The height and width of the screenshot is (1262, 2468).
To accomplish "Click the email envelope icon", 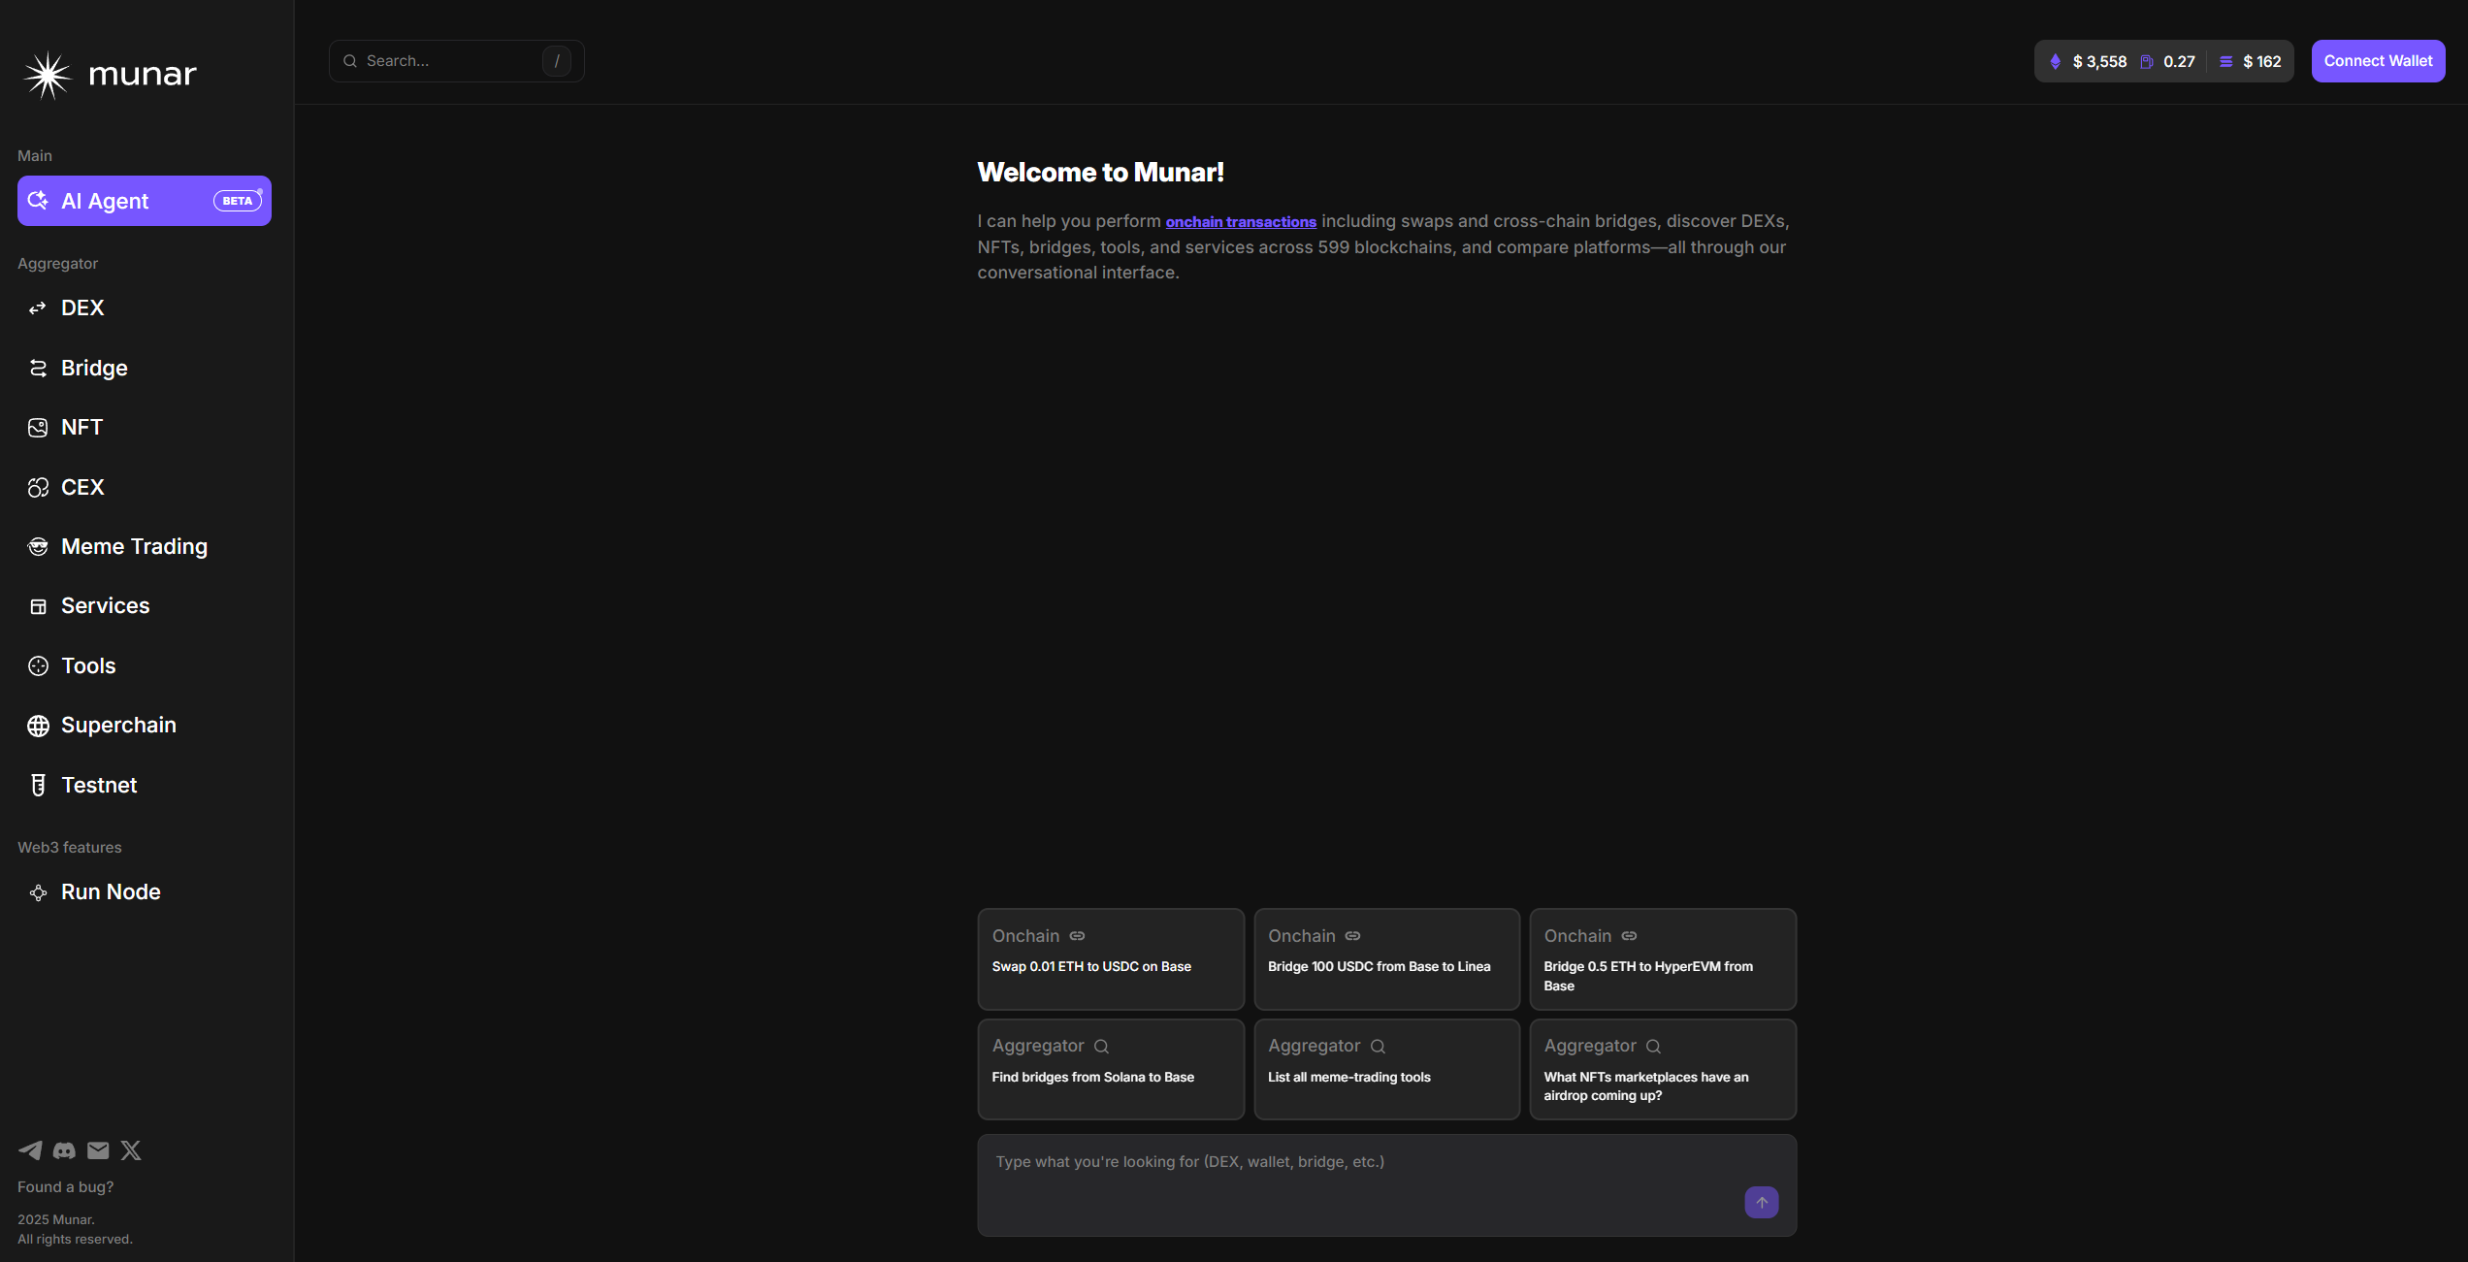I will click(x=98, y=1150).
